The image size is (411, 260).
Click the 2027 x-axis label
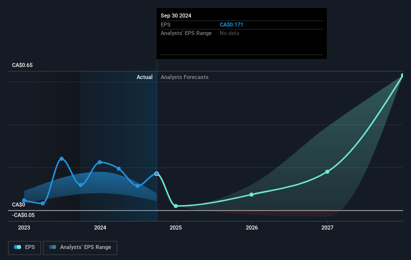click(327, 227)
